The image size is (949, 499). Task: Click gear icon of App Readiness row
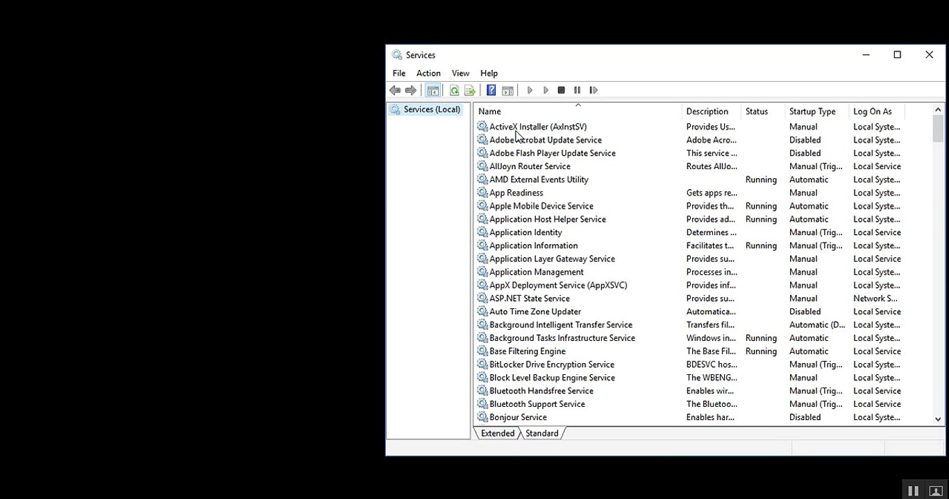tap(482, 193)
